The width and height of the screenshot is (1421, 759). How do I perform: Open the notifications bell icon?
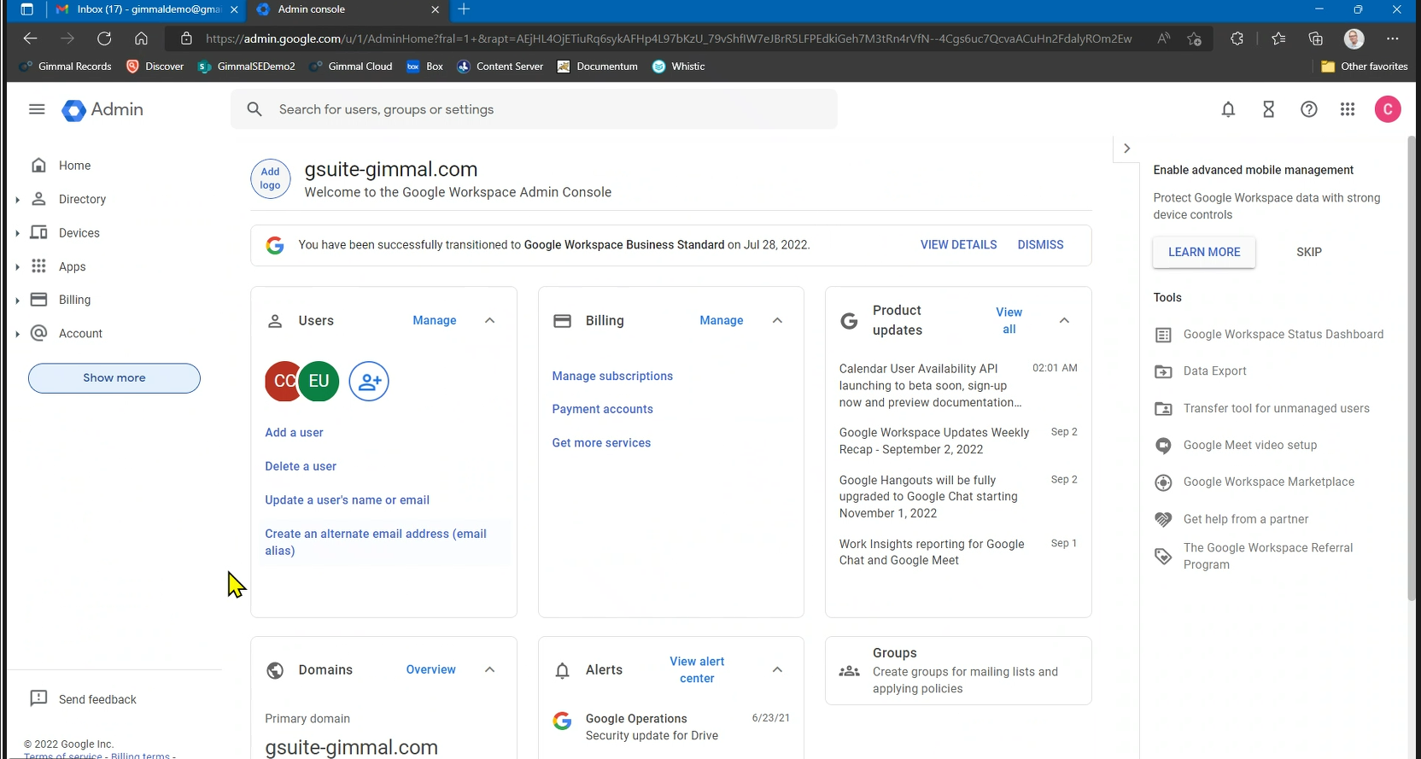(1228, 109)
